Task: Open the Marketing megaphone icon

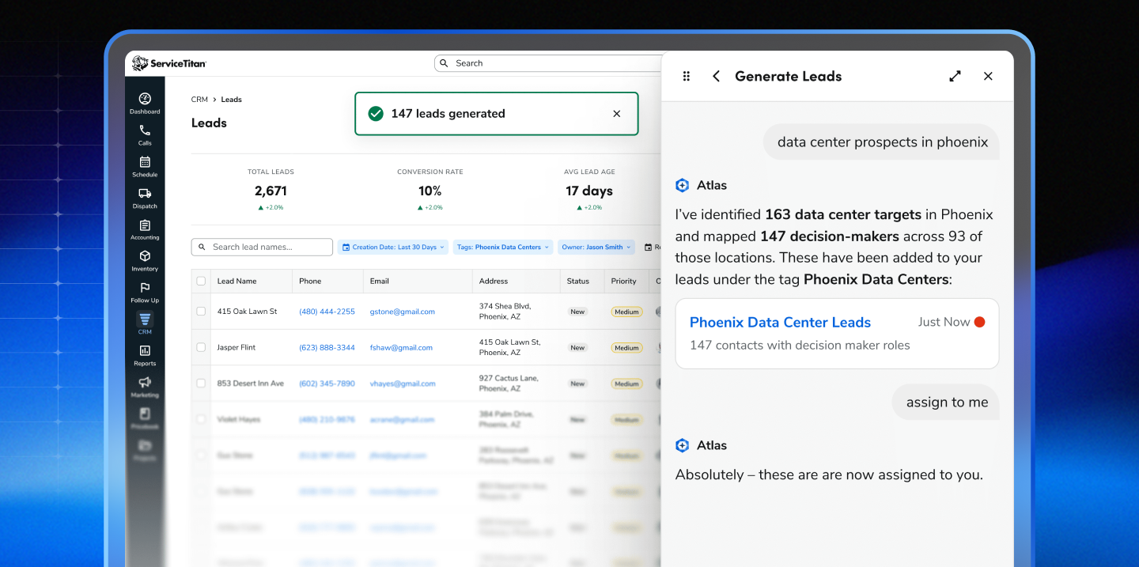Action: click(x=145, y=382)
